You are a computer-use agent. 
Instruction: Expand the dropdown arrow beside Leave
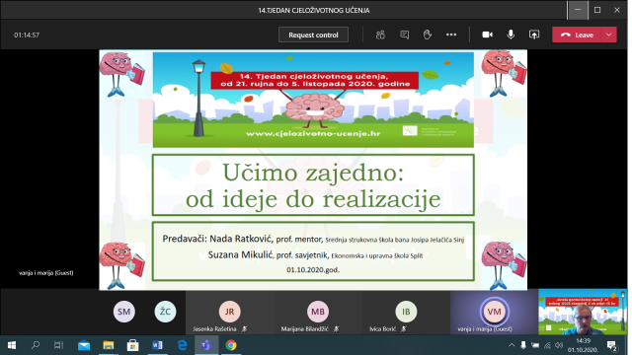[x=609, y=35]
